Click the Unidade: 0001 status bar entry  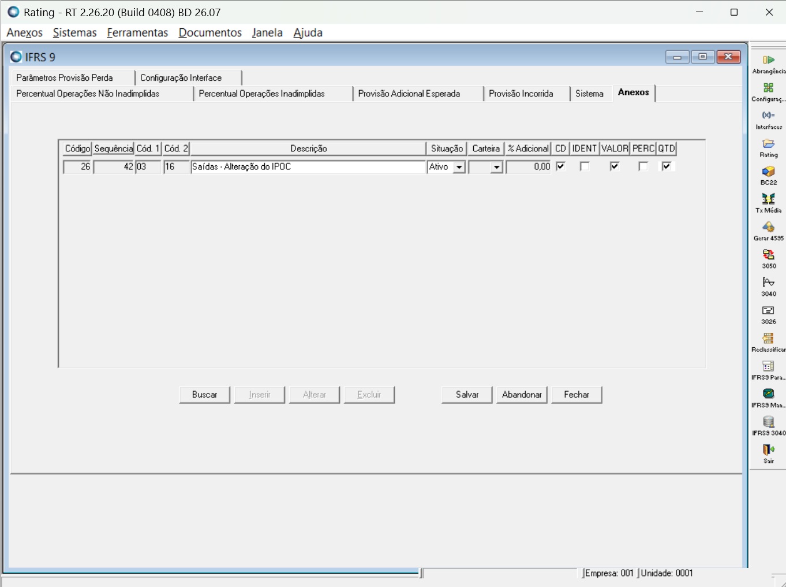pos(667,573)
